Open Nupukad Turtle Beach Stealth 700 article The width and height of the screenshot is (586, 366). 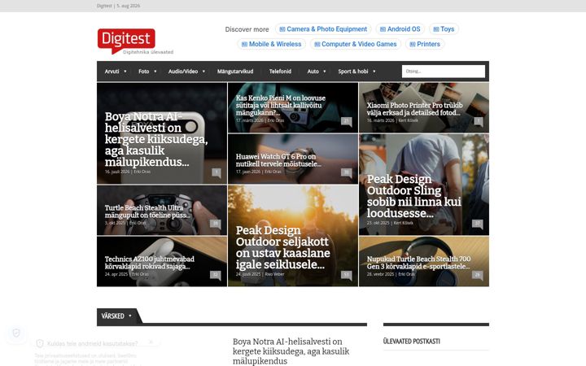pos(418,263)
